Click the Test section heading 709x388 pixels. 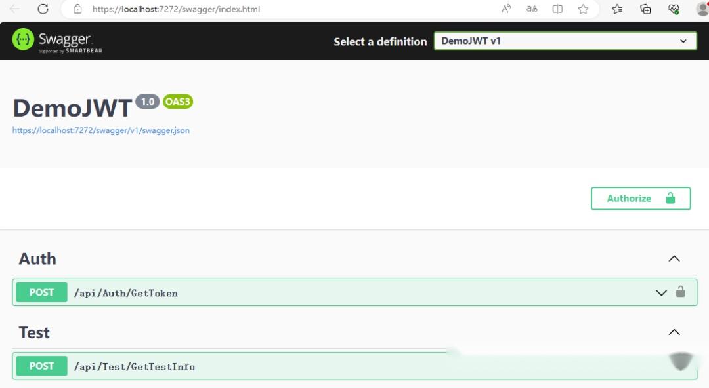point(34,332)
